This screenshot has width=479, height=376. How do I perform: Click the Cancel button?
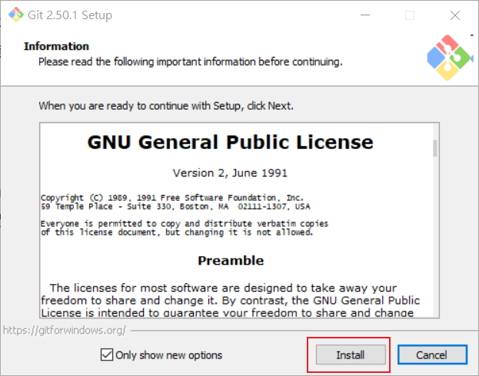432,355
